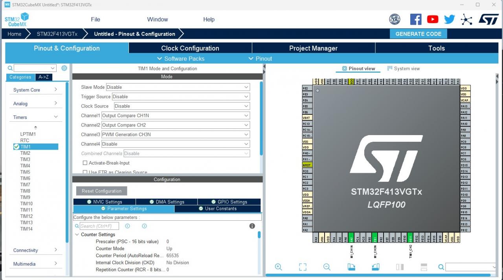Open the Pinout dropdown menu
The image size is (503, 280).
[260, 59]
